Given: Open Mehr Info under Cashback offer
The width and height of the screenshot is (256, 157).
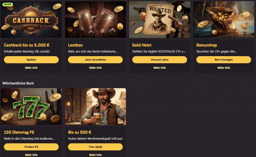Looking at the screenshot, I should (31, 68).
